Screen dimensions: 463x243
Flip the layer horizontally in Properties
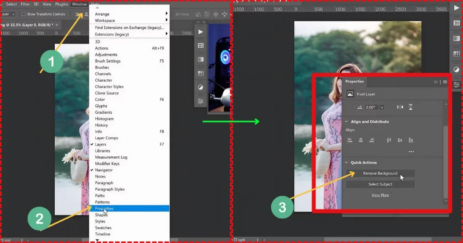[400, 107]
